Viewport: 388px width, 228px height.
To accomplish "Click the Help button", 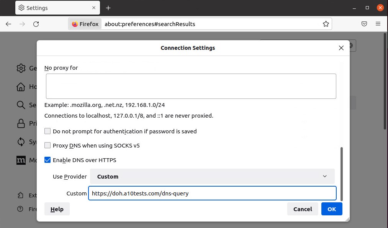I will pyautogui.click(x=57, y=209).
